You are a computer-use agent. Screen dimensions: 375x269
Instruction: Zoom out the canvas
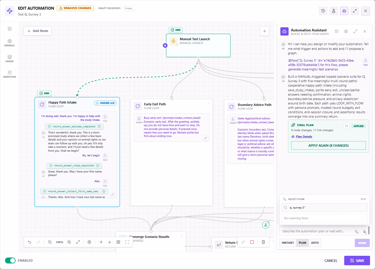(x=50, y=242)
